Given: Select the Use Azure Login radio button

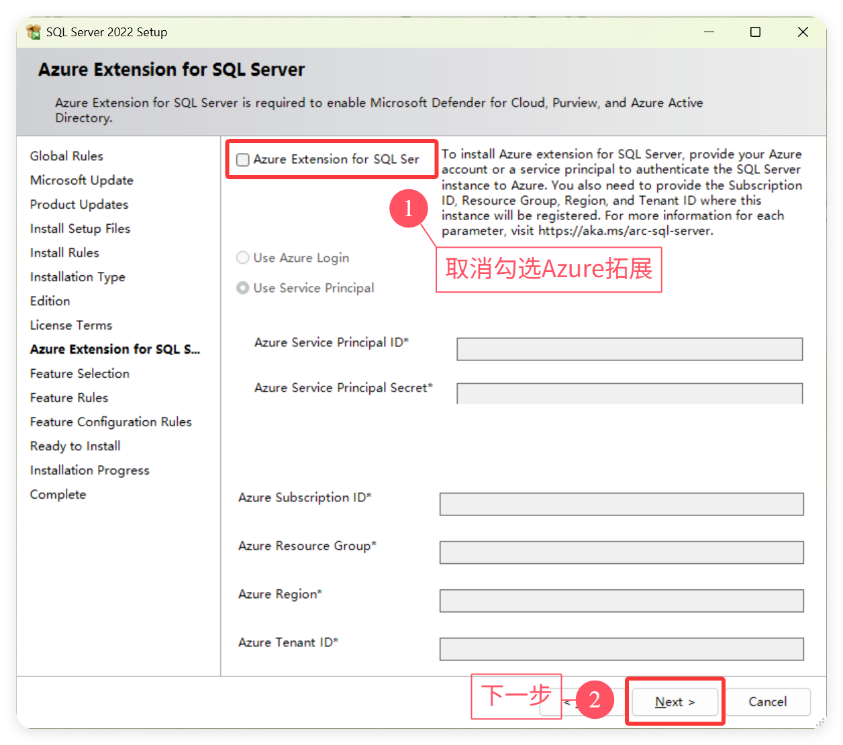Looking at the screenshot, I should pyautogui.click(x=243, y=258).
